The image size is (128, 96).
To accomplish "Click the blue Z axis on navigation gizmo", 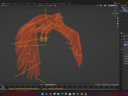I will (x=115, y=11).
